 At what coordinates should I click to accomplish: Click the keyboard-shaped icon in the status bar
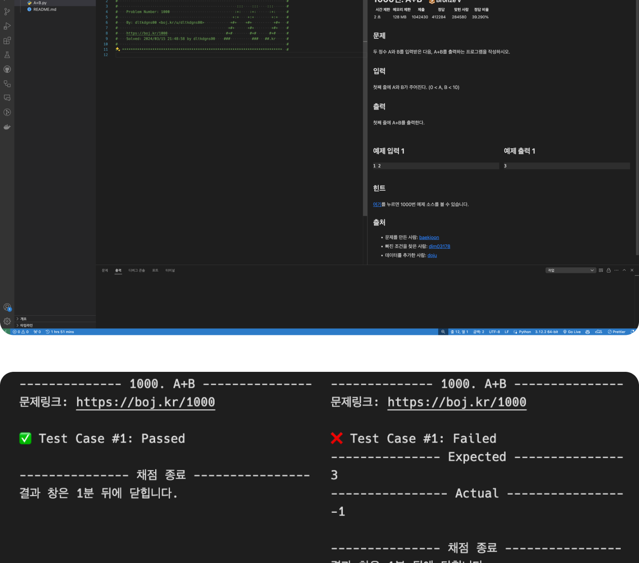(x=598, y=332)
